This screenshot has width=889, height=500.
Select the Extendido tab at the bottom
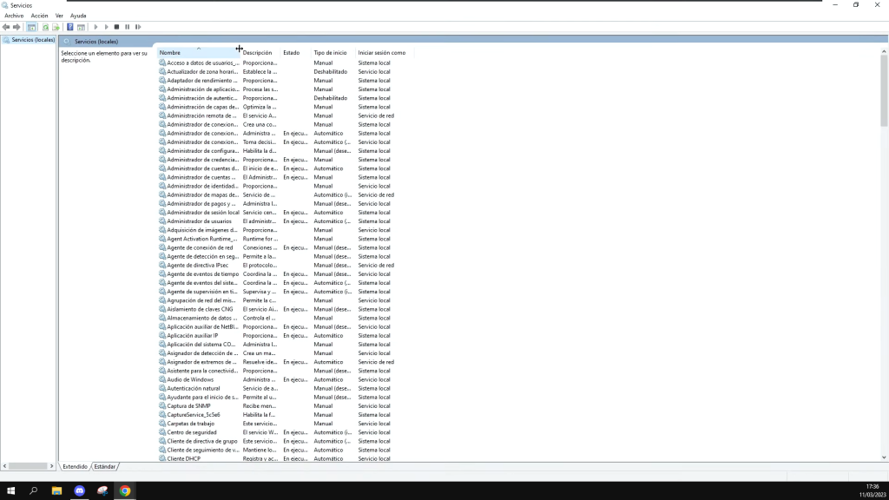[x=76, y=466]
